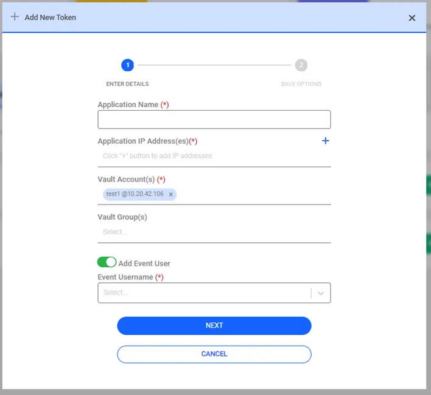Add an application IP address with plus icon
This screenshot has height=395, width=431.
pos(325,141)
